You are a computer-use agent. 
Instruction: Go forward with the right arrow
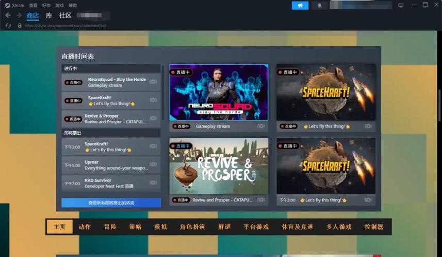coord(19,15)
